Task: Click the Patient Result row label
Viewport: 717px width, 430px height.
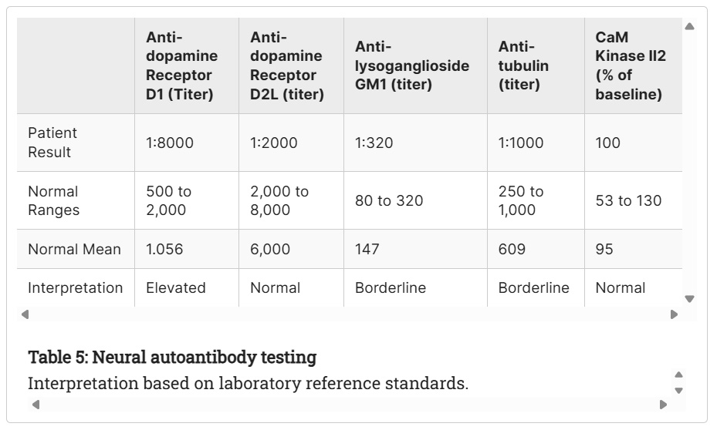Action: pos(52,143)
